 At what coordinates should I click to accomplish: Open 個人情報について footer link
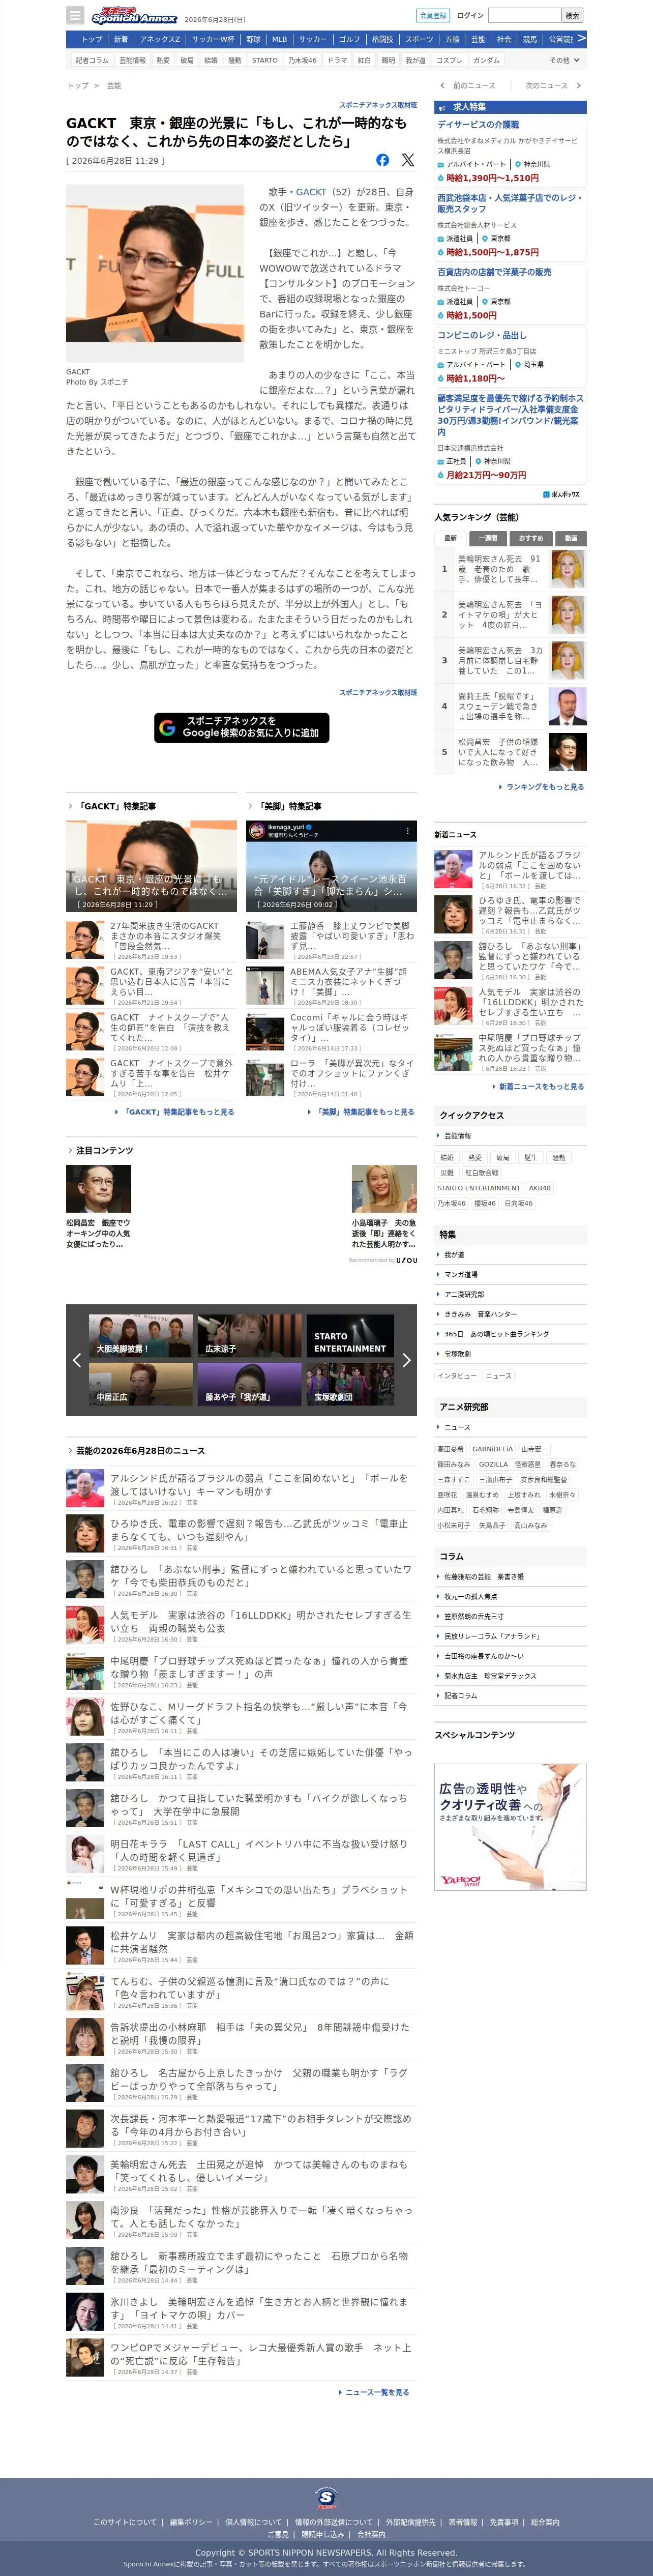[253, 2522]
